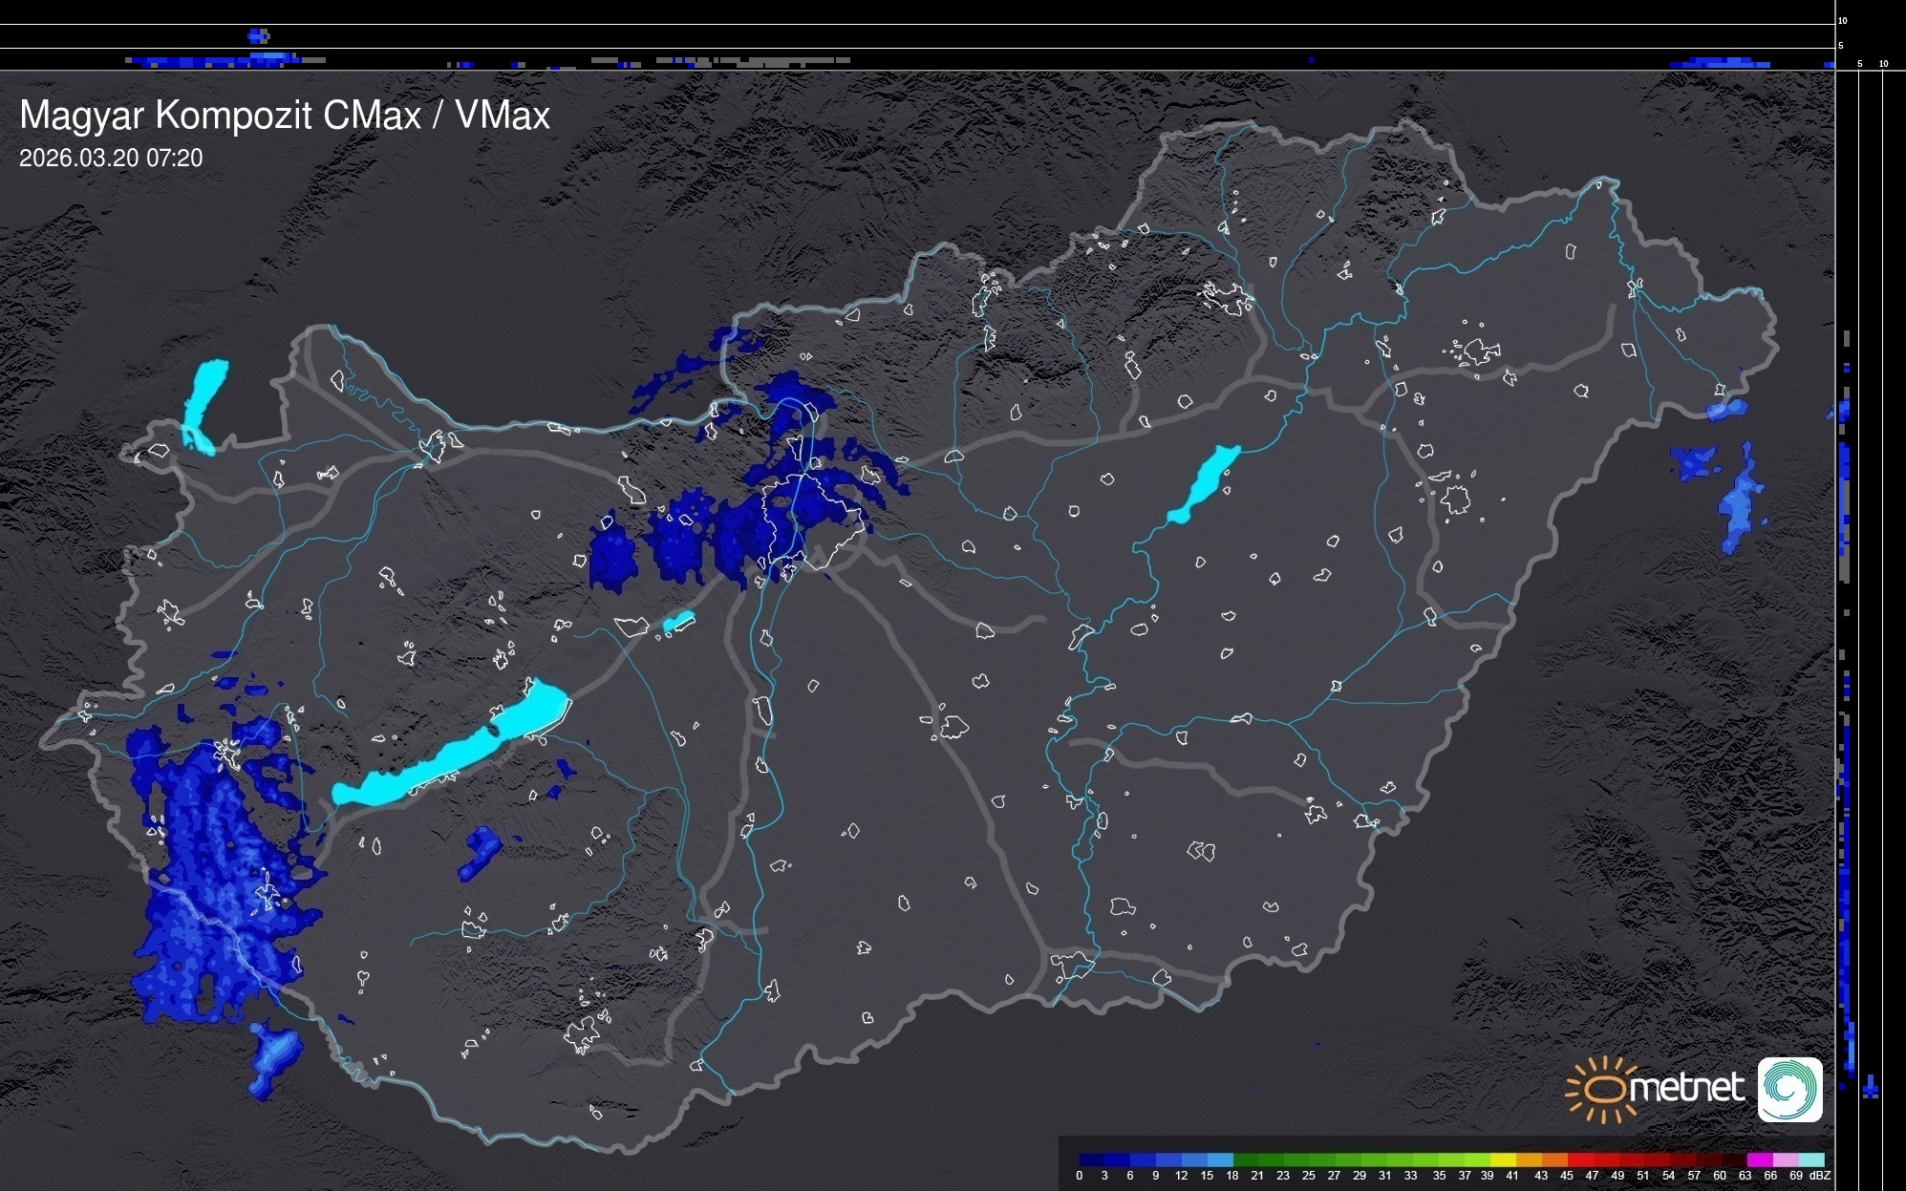Image resolution: width=1906 pixels, height=1191 pixels.
Task: Select the bright red 45 dBZ swatch
Action: click(1578, 1159)
